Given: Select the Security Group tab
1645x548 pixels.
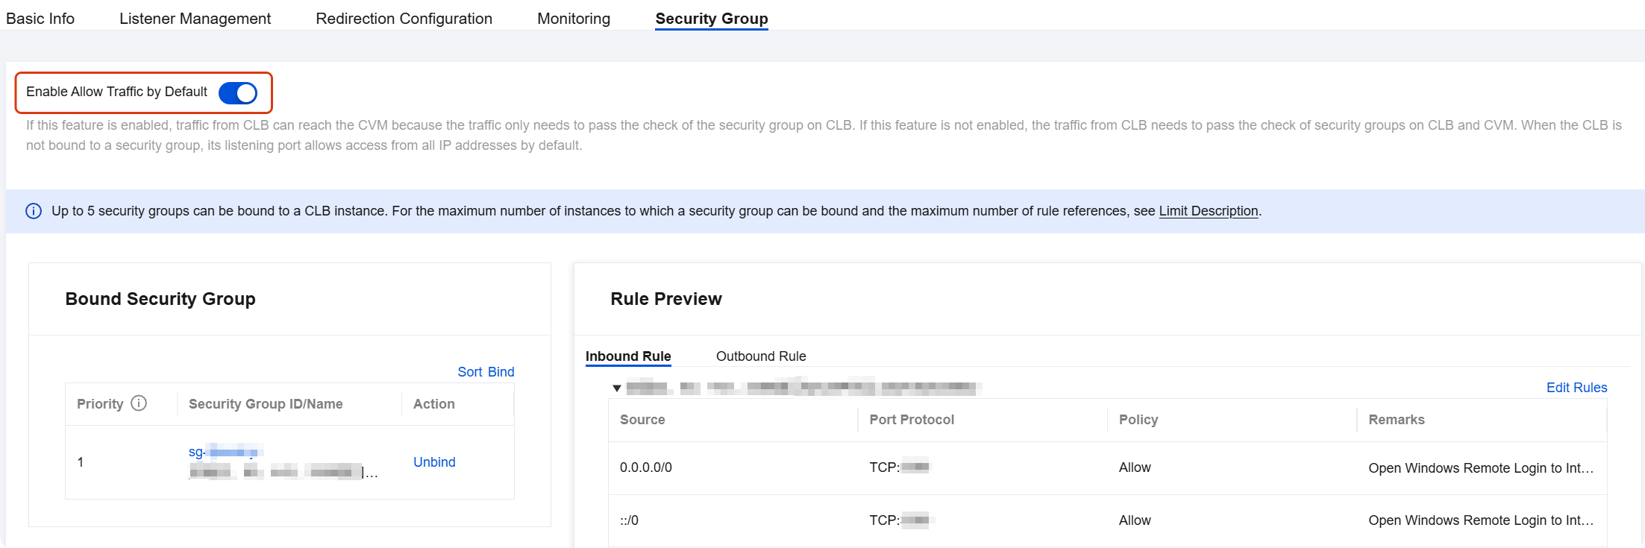Looking at the screenshot, I should coord(712,19).
